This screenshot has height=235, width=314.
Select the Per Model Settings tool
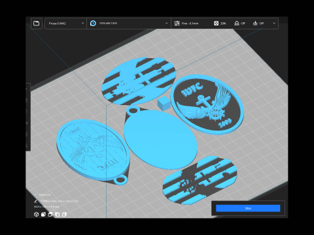coord(27,134)
